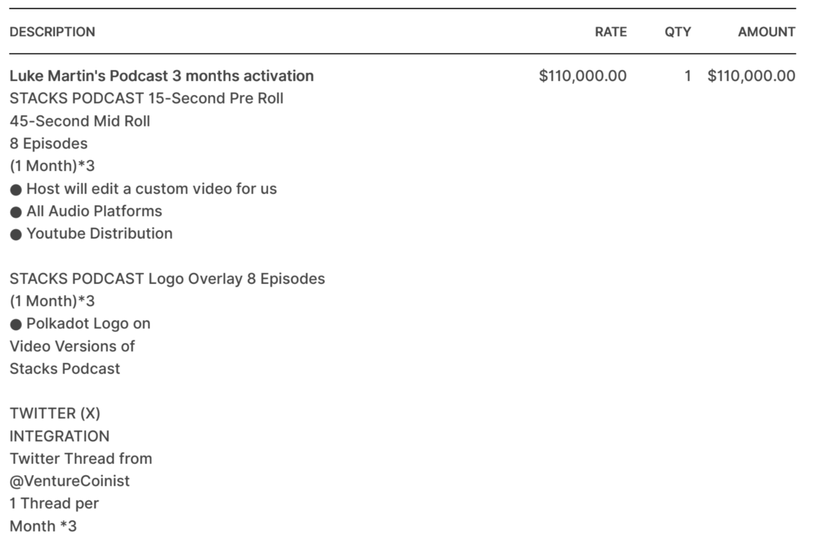
Task: Click the 15-Second Pre Roll line
Action: click(x=146, y=98)
